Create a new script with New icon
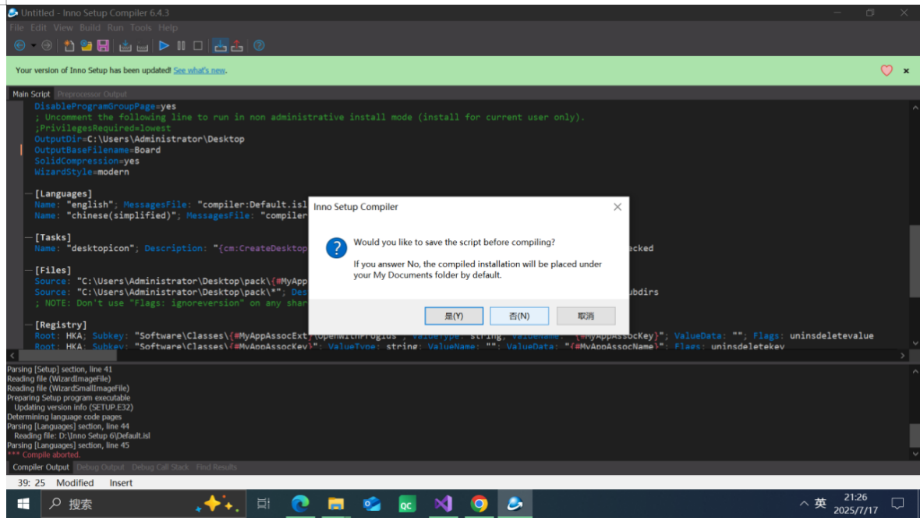The image size is (920, 521). (69, 46)
